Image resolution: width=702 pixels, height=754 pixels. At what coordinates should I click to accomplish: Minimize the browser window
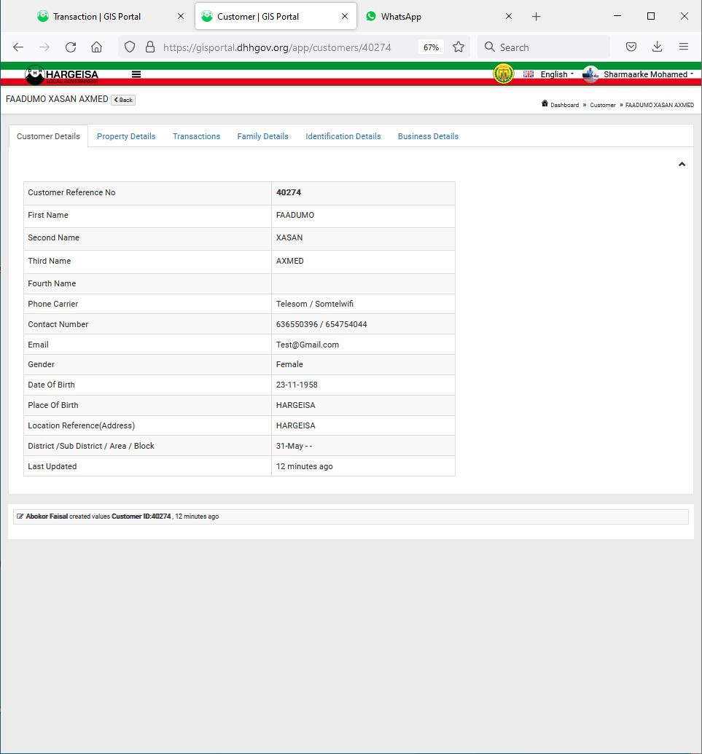coord(617,16)
